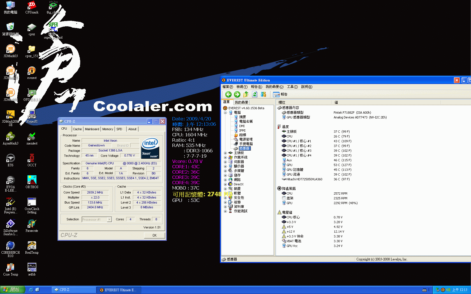
Task: Click the 欄位 column header
Action: tap(304, 102)
